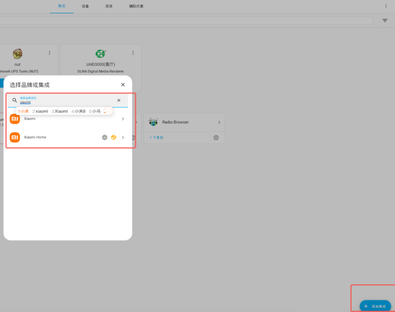Viewport: 395px width, 312px height.
Task: Click the Radio Browser icon
Action: [153, 122]
